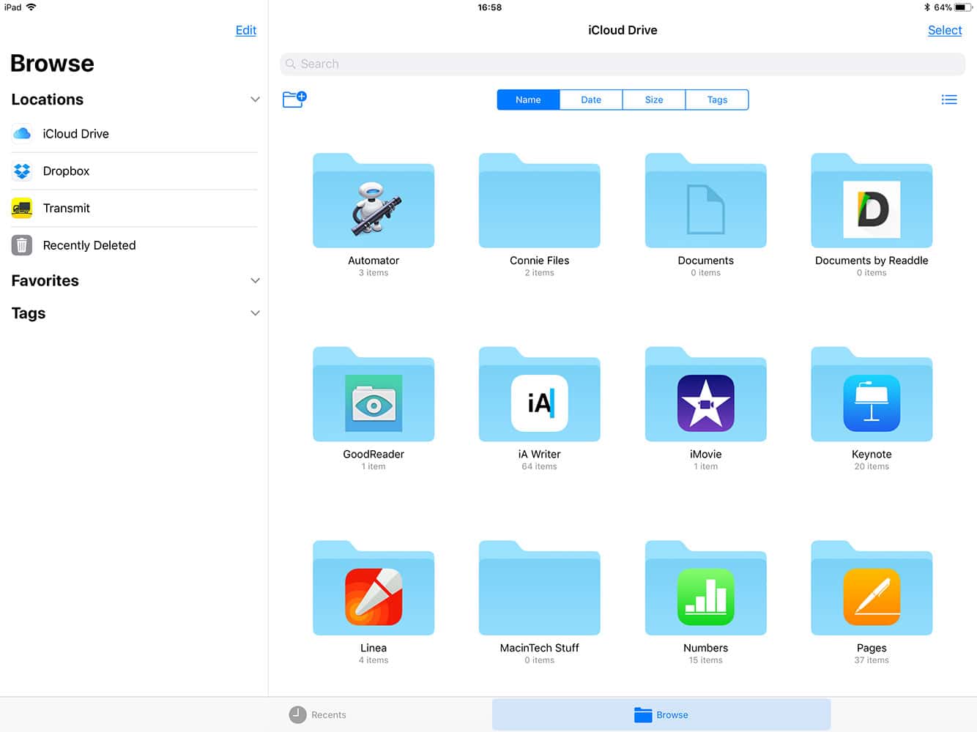The image size is (977, 732).
Task: Select iCloud Drive location
Action: point(135,134)
